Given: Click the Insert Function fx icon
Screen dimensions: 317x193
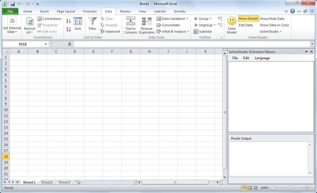Looking at the screenshot, I should click(x=69, y=44).
